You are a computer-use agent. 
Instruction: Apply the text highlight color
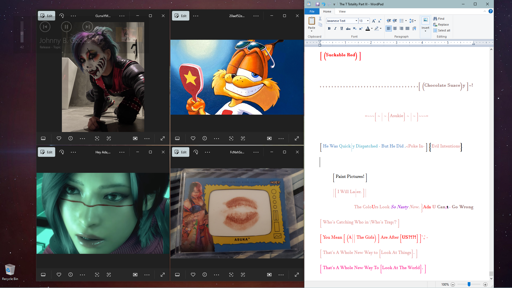tap(377, 29)
